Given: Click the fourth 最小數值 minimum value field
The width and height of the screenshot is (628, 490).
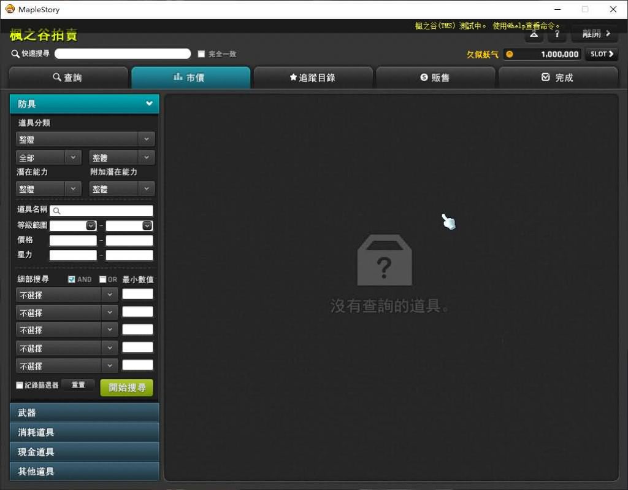Looking at the screenshot, I should coord(137,347).
